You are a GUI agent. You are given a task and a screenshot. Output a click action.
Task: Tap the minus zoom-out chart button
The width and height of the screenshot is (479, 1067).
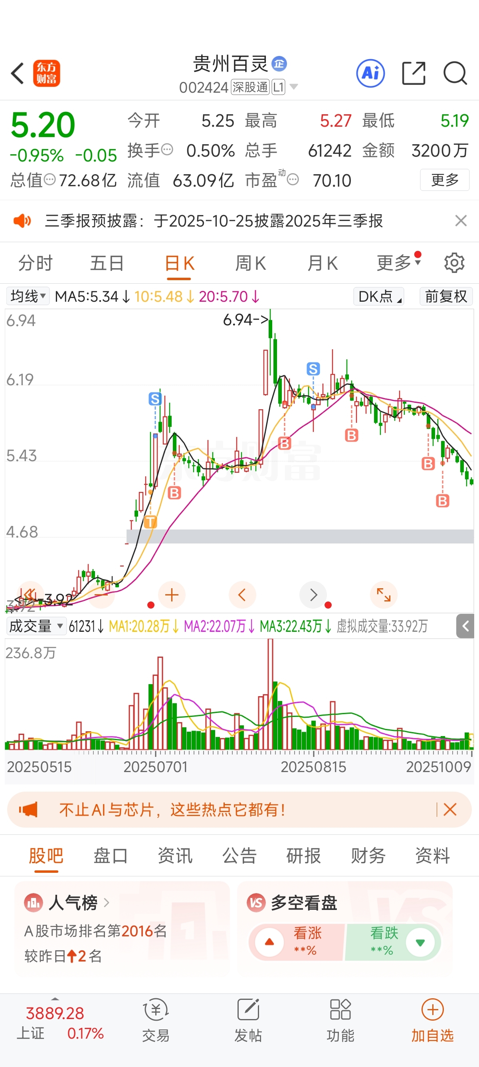[x=101, y=595]
